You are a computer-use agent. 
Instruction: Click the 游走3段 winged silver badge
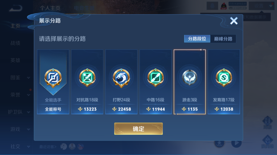(190, 78)
